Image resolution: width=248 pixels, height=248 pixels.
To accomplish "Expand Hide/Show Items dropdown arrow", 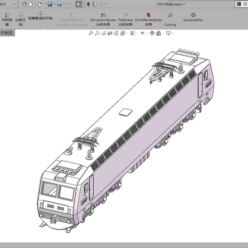I will 147,33.
